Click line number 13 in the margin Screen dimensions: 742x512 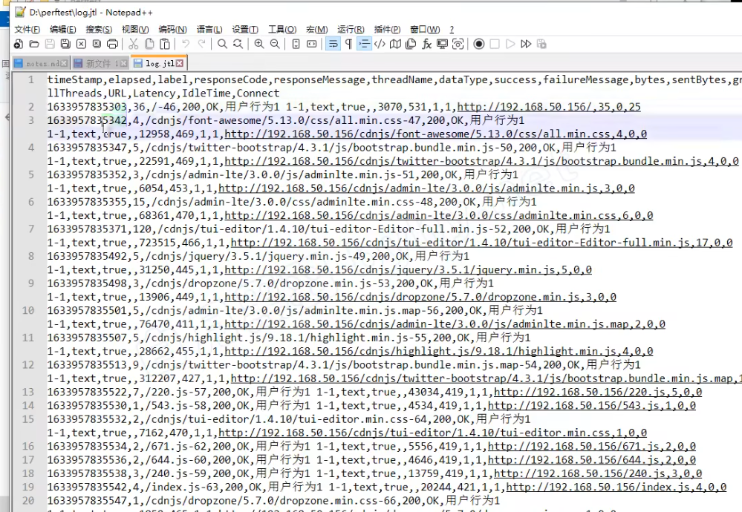pos(28,392)
